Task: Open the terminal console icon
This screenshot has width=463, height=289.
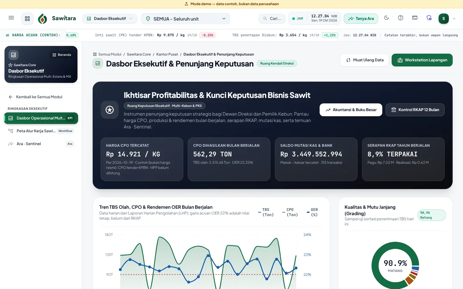Action: (x=415, y=18)
